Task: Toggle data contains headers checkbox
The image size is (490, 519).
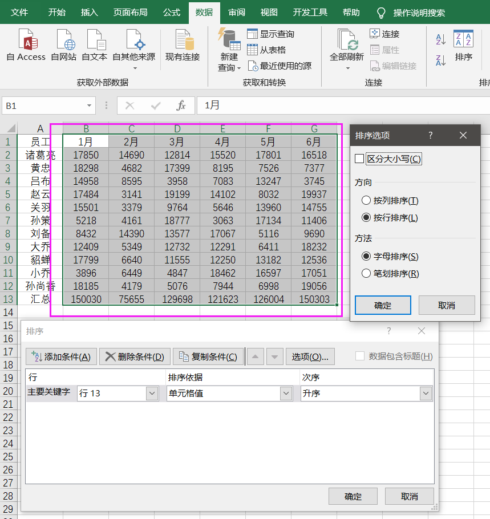Action: pos(359,356)
